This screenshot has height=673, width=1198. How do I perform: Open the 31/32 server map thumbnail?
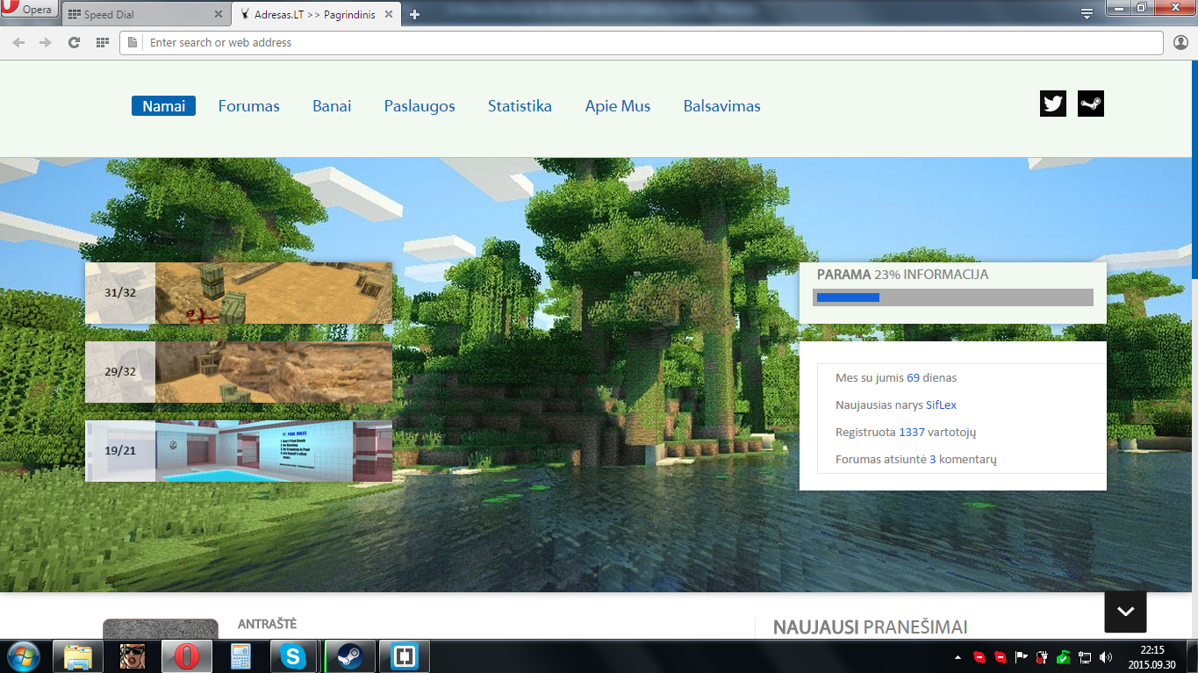point(239,293)
